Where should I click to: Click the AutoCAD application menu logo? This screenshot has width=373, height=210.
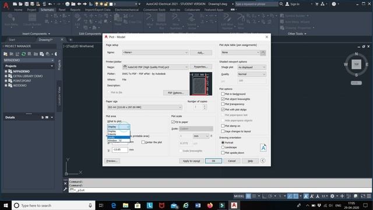[x=6, y=6]
